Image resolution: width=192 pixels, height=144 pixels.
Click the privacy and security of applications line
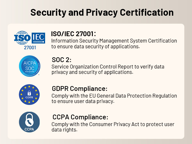click(92, 72)
